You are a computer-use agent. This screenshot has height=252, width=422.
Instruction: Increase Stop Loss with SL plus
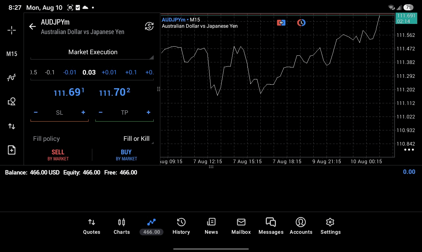pos(83,112)
